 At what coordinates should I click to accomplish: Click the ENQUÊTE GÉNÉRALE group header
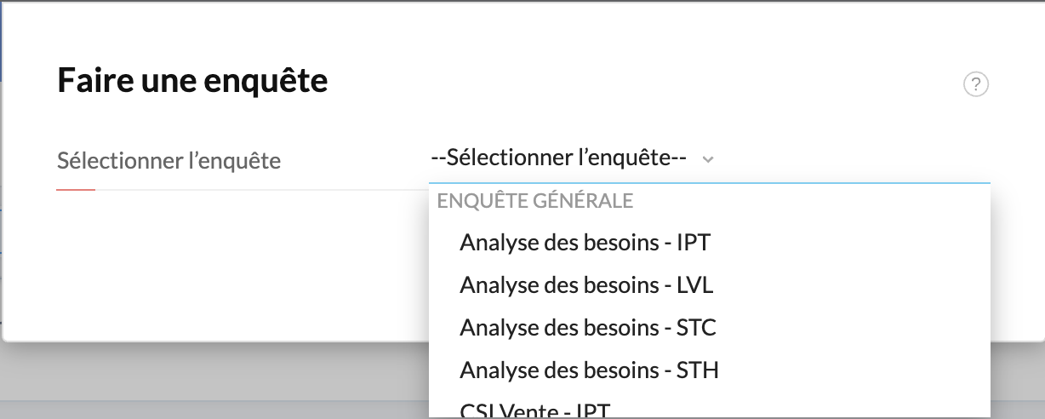534,201
